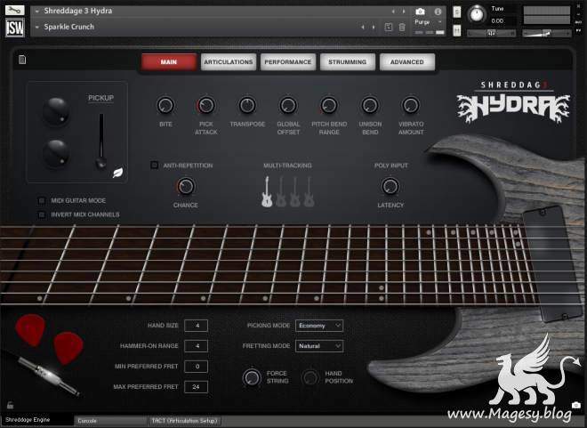This screenshot has height=428, width=587.
Task: Open the Strumming tab
Action: click(348, 61)
